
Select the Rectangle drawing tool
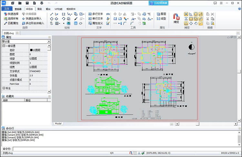point(64,14)
